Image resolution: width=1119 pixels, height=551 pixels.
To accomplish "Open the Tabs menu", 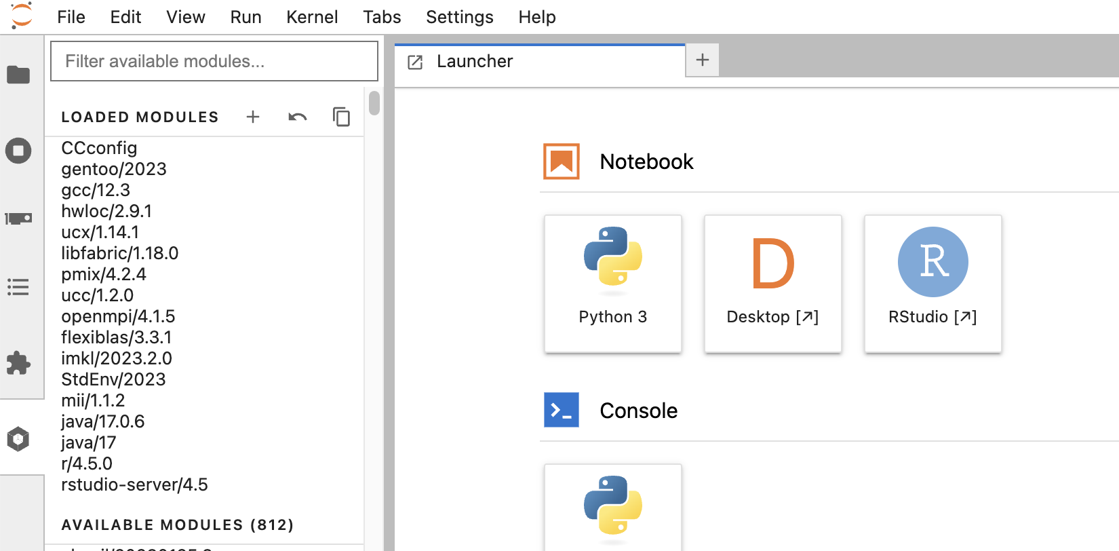I will (x=382, y=17).
